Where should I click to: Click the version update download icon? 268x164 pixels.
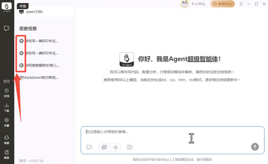[42, 161]
